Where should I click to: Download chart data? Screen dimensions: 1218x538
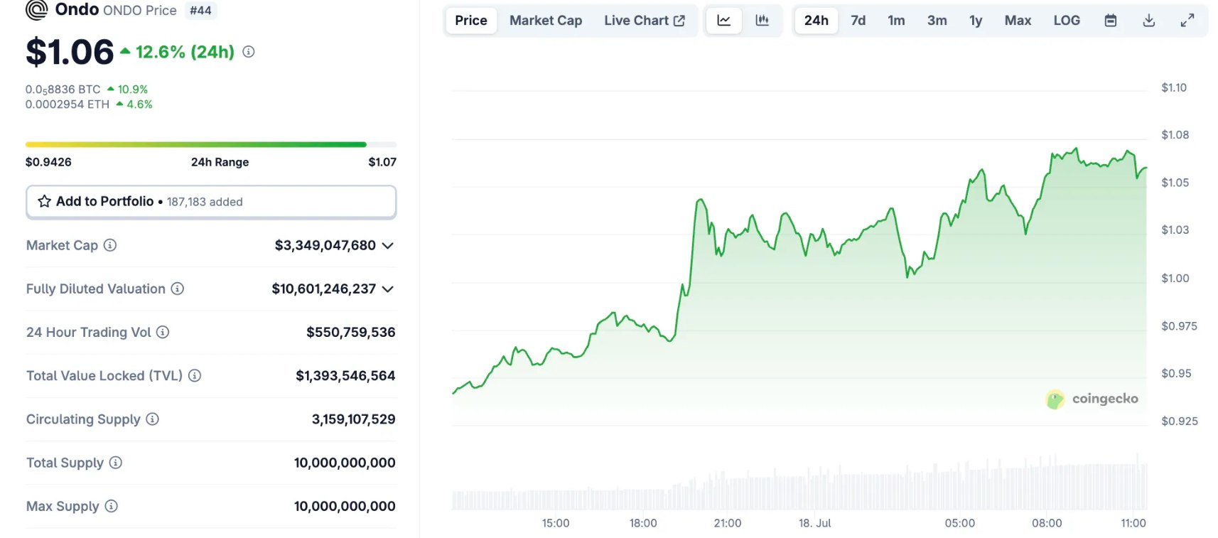point(1149,21)
